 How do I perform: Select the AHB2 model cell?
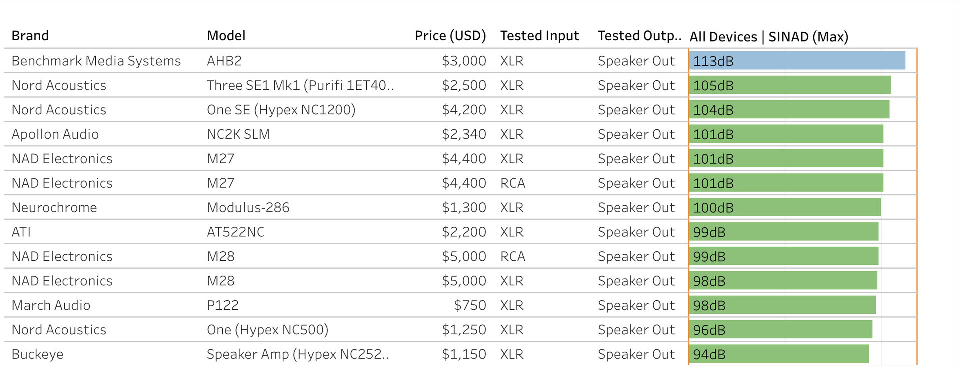tap(224, 61)
